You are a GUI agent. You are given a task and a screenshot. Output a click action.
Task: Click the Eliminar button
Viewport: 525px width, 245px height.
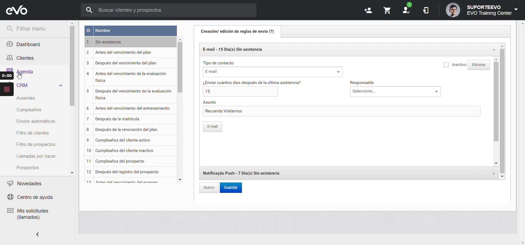point(478,65)
